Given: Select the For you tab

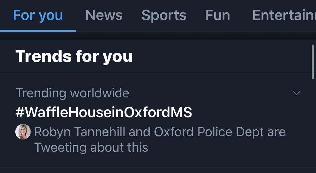Looking at the screenshot, I should (38, 15).
